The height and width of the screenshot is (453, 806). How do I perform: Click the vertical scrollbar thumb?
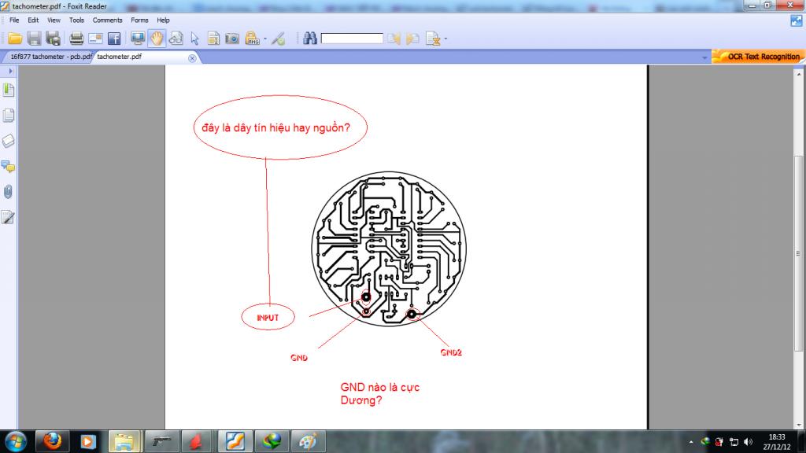tap(798, 253)
